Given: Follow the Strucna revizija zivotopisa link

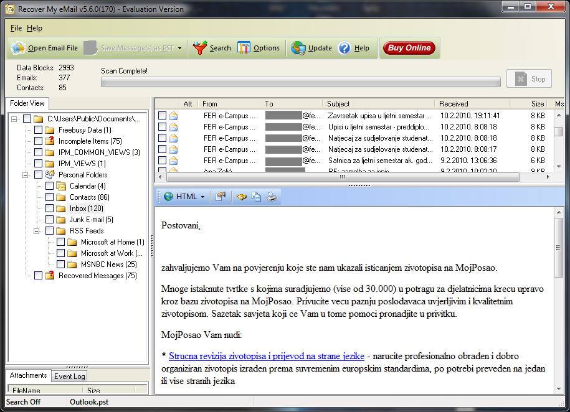Looking at the screenshot, I should pos(266,356).
